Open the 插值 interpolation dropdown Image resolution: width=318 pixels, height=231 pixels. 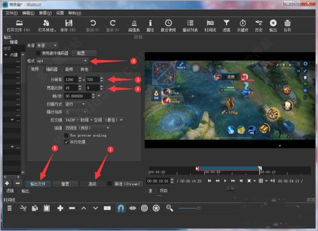87,128
